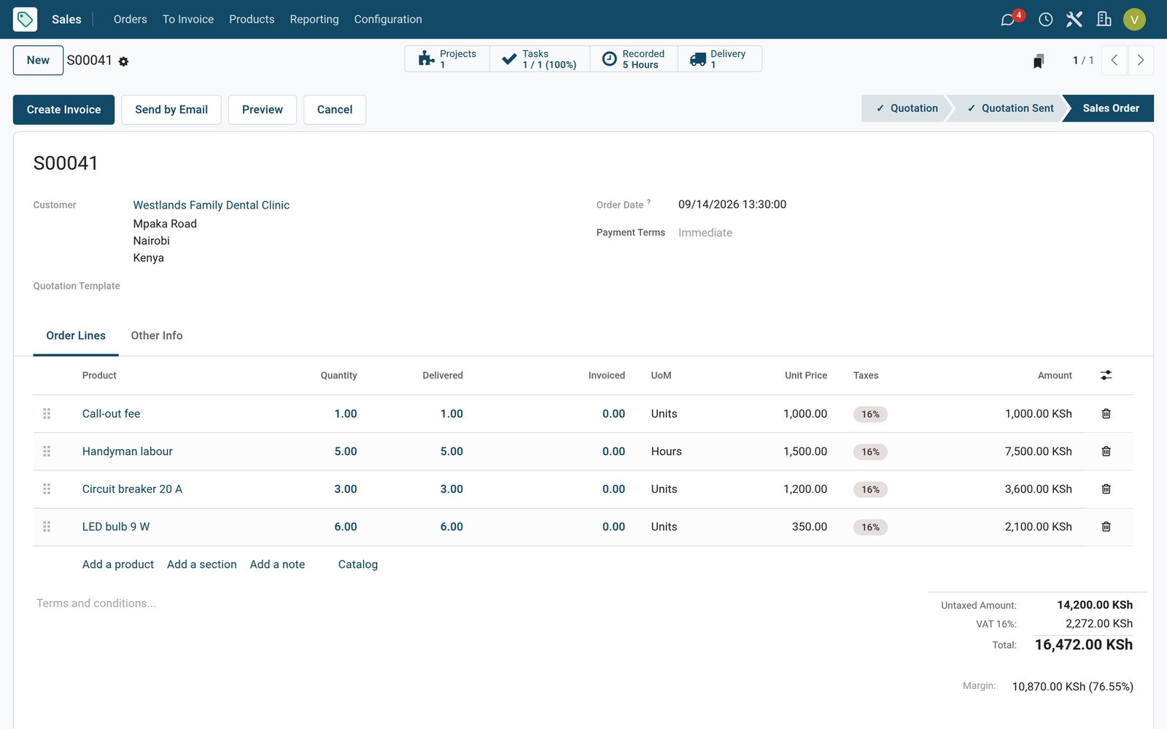Open Westlands Family Dental Clinic customer link
Screen dimensions: 1167x729
tap(212, 205)
